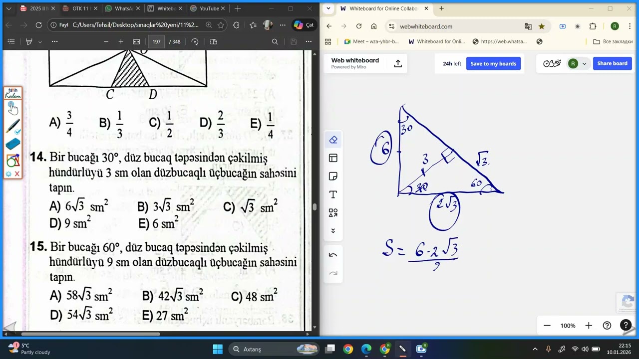This screenshot has height=359, width=639.
Task: Search within the PDF document
Action: coord(275,42)
